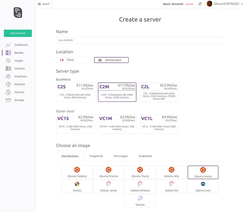Click the Gentoo logo
The height and width of the screenshot is (212, 243).
tap(140, 198)
